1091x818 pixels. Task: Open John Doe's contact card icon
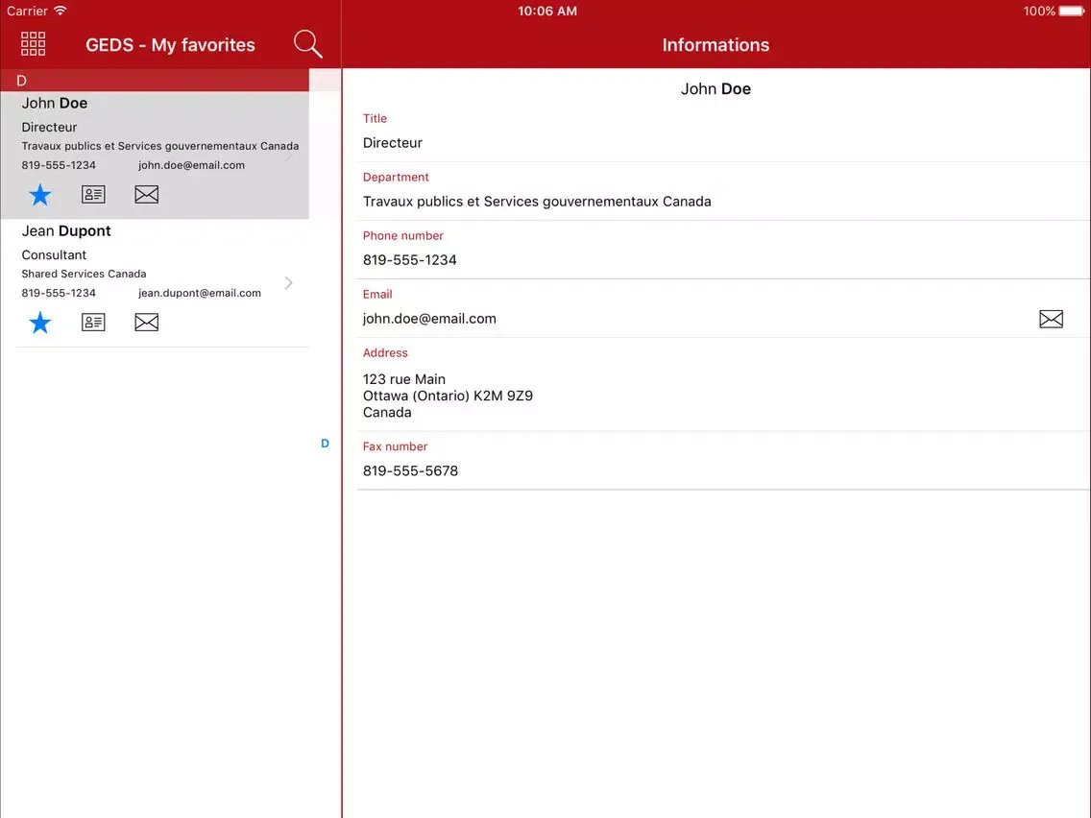pos(93,194)
